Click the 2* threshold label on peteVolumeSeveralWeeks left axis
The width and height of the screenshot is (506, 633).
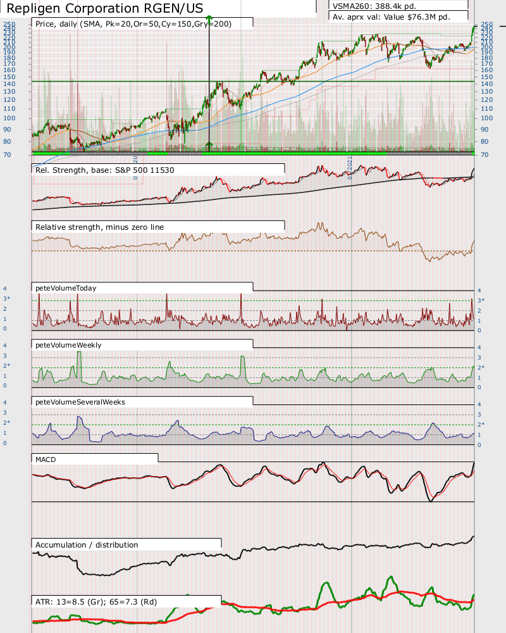coord(7,423)
